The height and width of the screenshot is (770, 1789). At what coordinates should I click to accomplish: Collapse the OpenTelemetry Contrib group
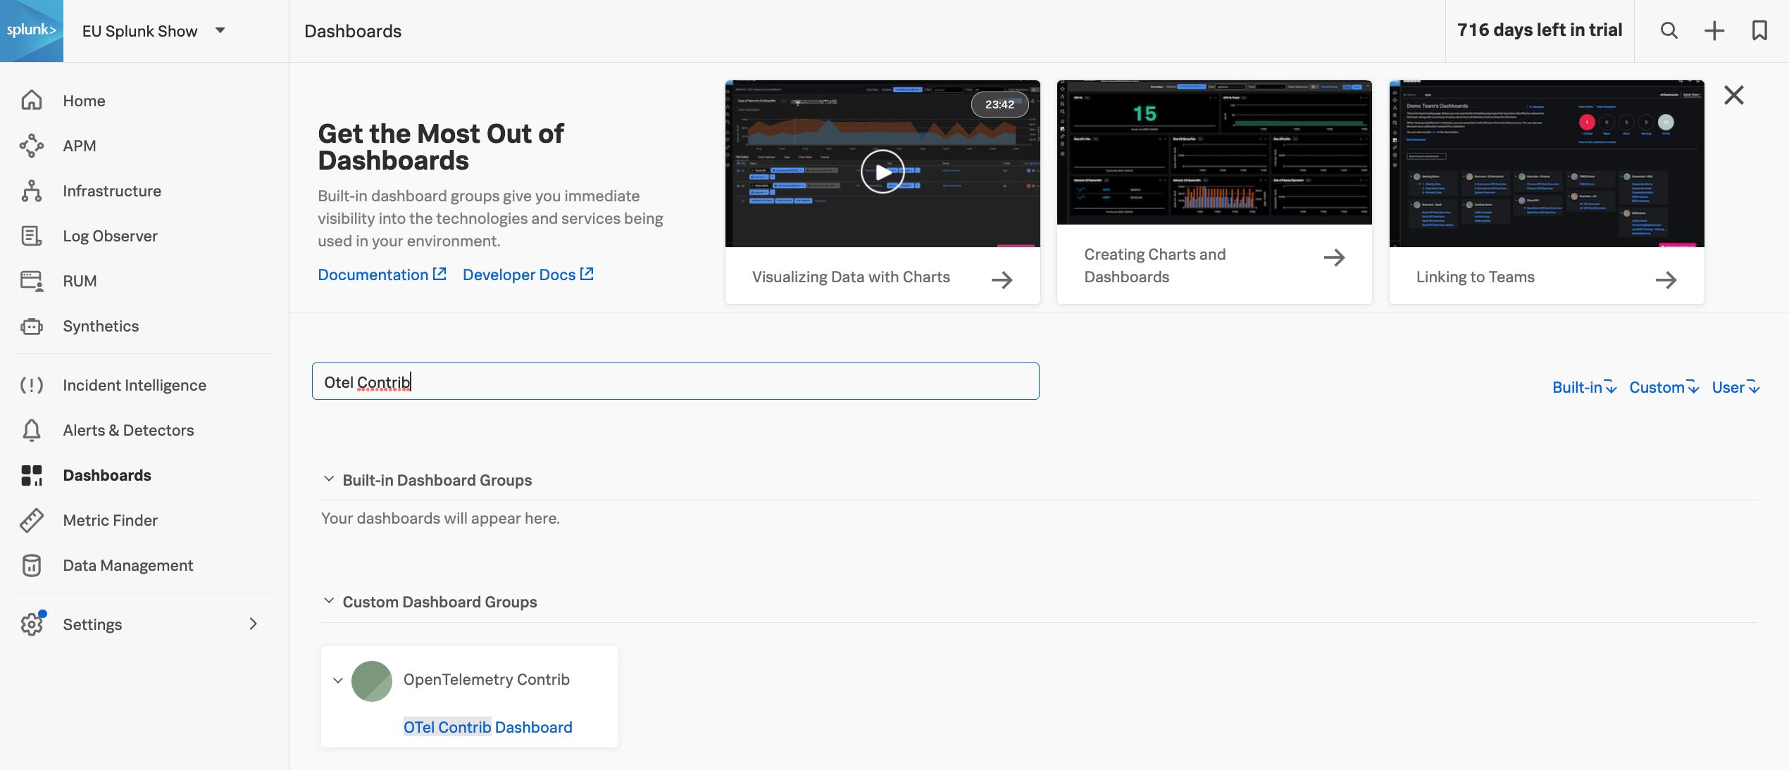click(x=337, y=680)
